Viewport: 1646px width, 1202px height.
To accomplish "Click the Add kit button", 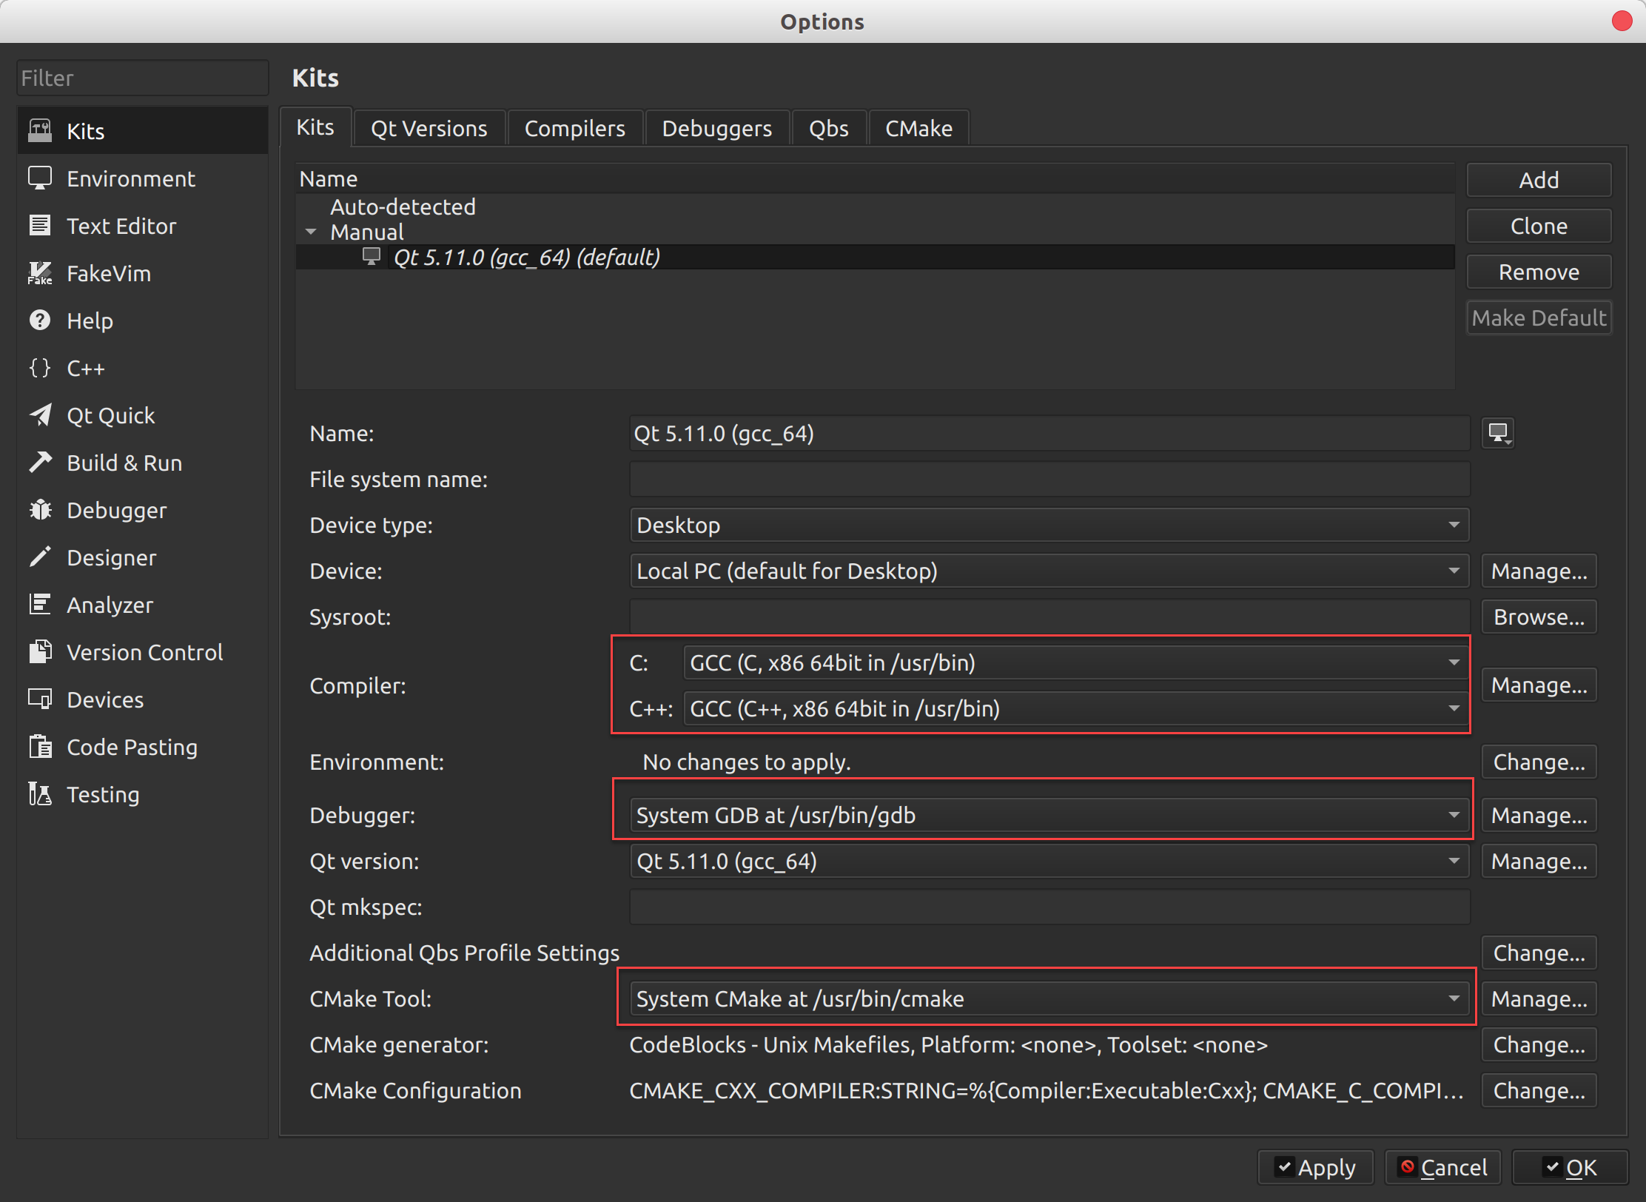I will (1539, 180).
